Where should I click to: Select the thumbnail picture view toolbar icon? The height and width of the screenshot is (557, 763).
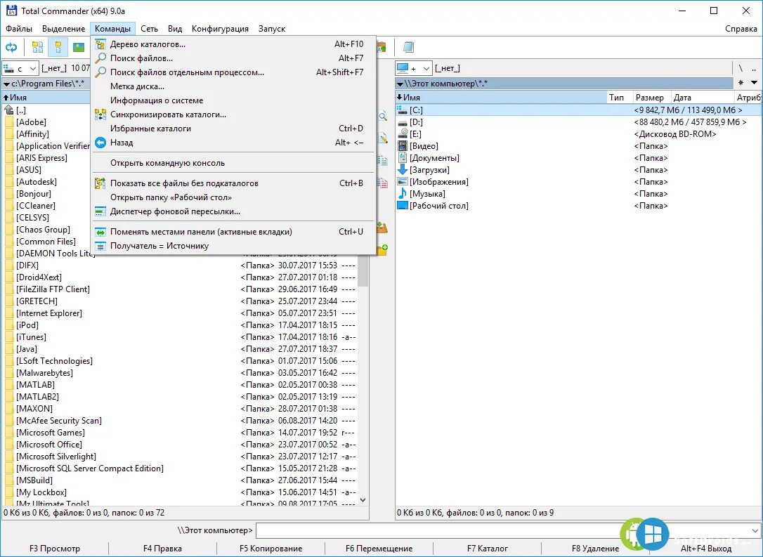[79, 47]
